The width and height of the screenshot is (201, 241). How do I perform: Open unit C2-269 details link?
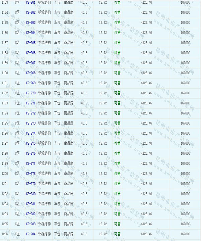coord(30,83)
